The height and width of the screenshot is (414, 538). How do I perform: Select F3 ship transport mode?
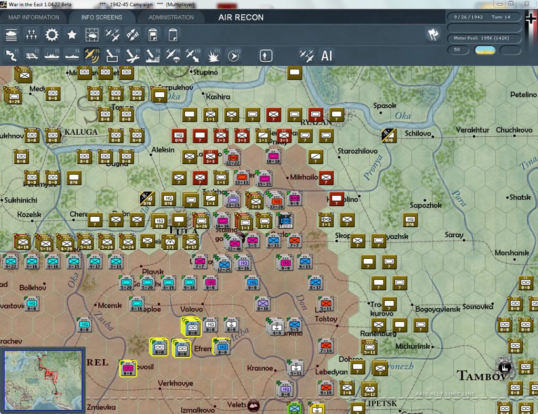coord(52,56)
